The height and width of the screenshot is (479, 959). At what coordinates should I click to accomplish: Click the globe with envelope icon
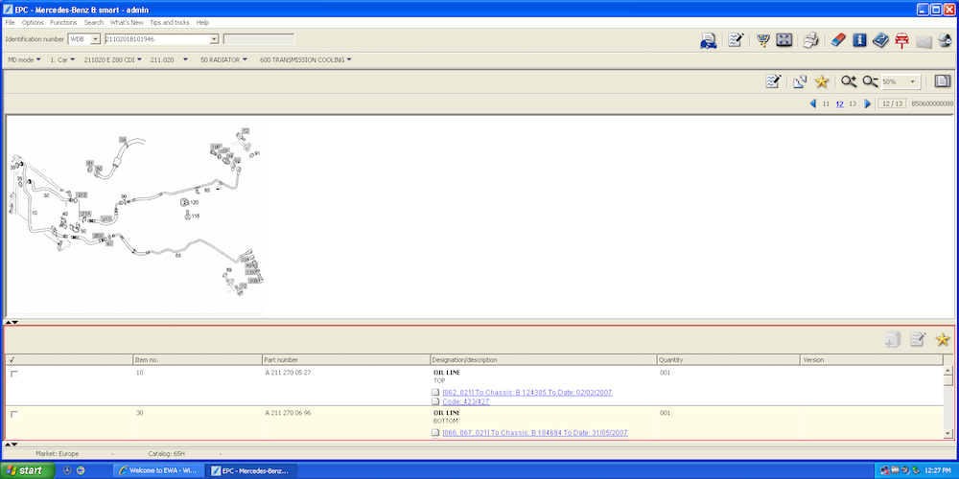click(945, 40)
